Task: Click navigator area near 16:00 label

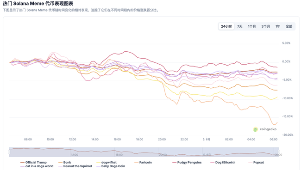Action: pos(119,155)
